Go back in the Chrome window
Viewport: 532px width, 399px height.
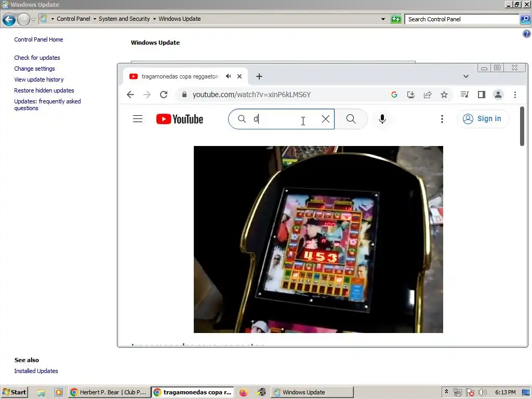point(130,95)
